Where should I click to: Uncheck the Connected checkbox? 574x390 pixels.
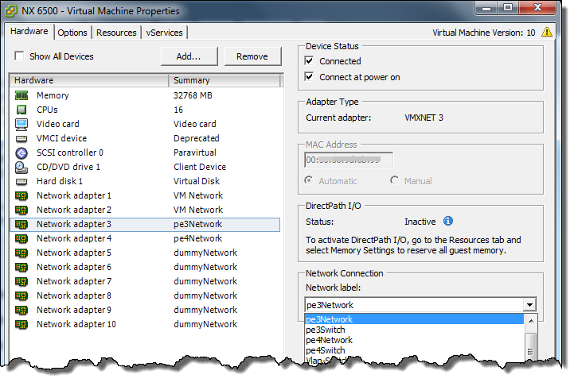point(310,60)
